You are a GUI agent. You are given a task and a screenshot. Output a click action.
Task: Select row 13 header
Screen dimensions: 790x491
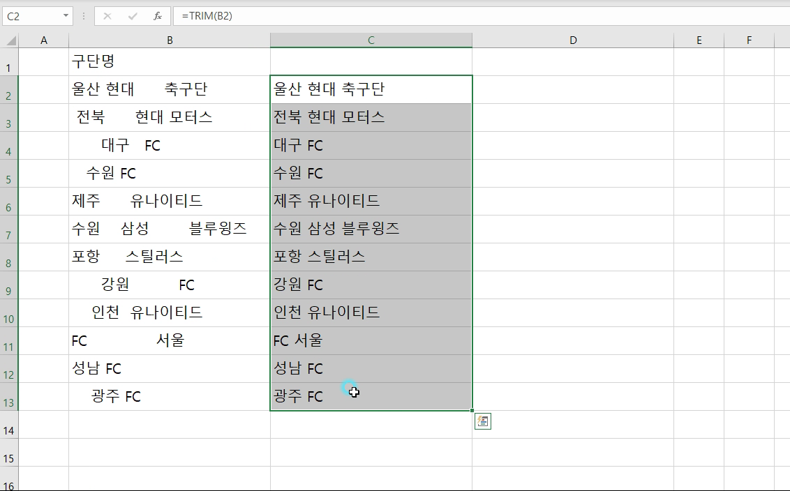coord(9,397)
